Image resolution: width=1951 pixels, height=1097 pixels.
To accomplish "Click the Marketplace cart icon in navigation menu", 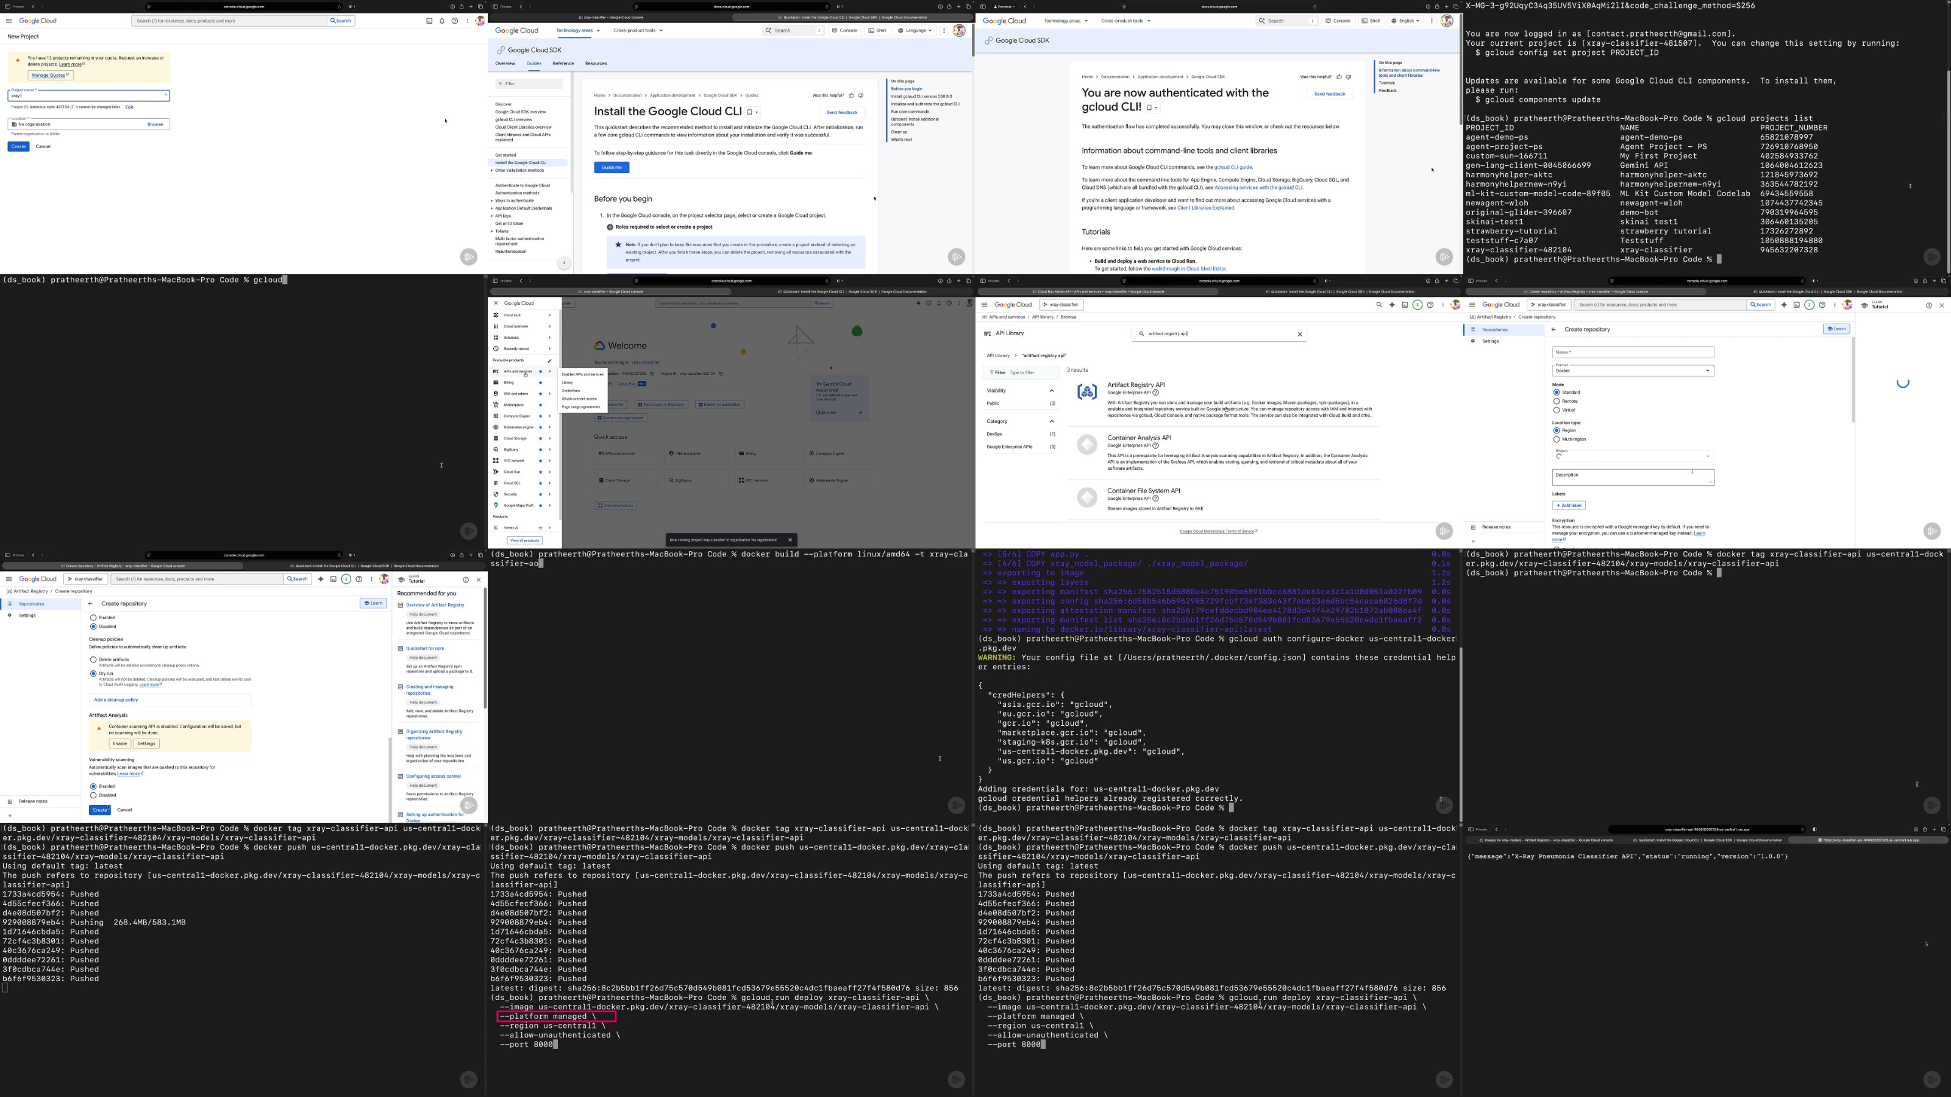I will pyautogui.click(x=496, y=405).
